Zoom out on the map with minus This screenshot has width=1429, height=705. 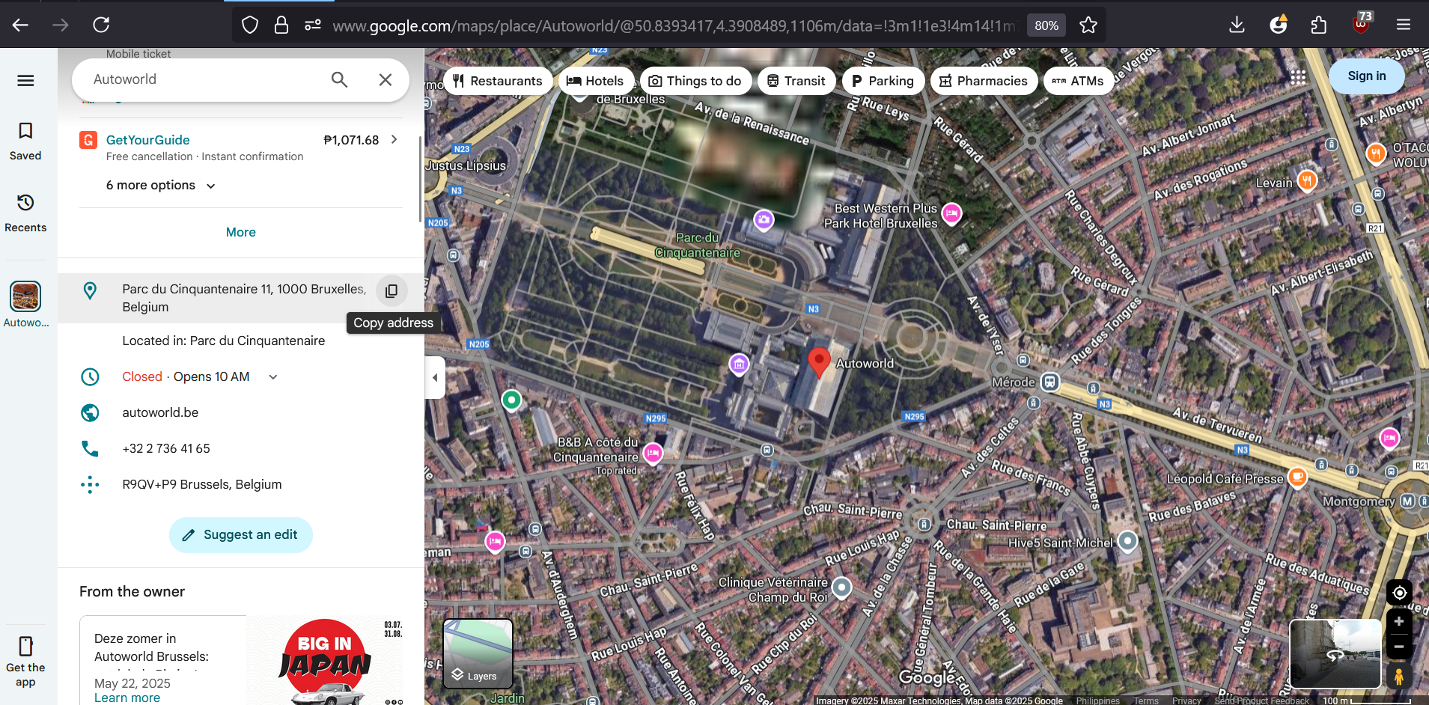coord(1399,647)
